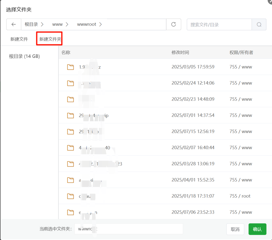This screenshot has height=240, width=272.
Task: Click the folder icon dated 2025/07/15
Action: (x=70, y=131)
